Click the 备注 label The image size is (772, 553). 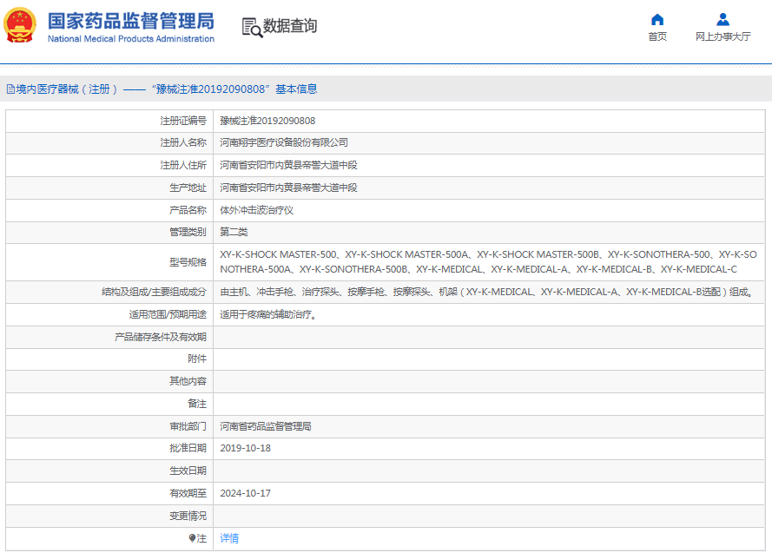tap(197, 404)
